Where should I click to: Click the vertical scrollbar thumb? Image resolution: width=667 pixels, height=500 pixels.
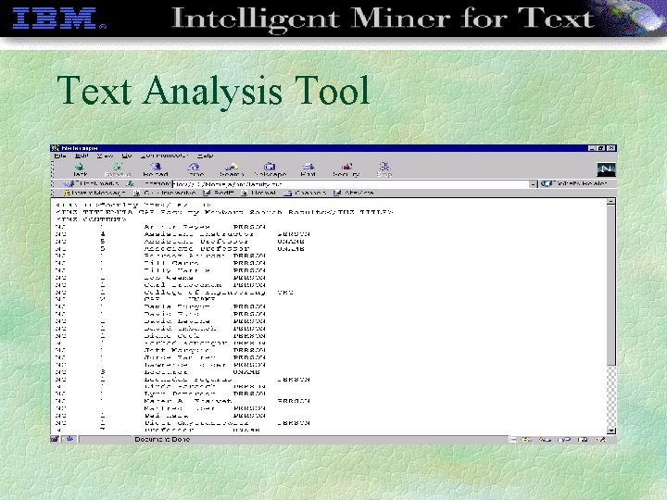pyautogui.click(x=610, y=285)
